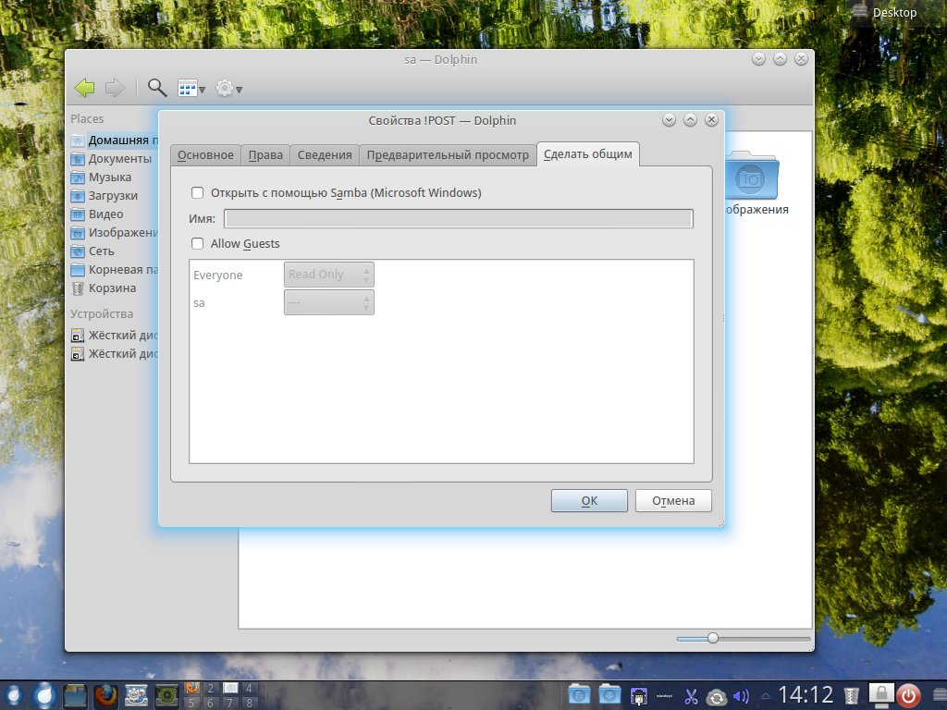Viewport: 947px width, 710px height.
Task: Open Документы in Places sidebar
Action: [x=111, y=159]
